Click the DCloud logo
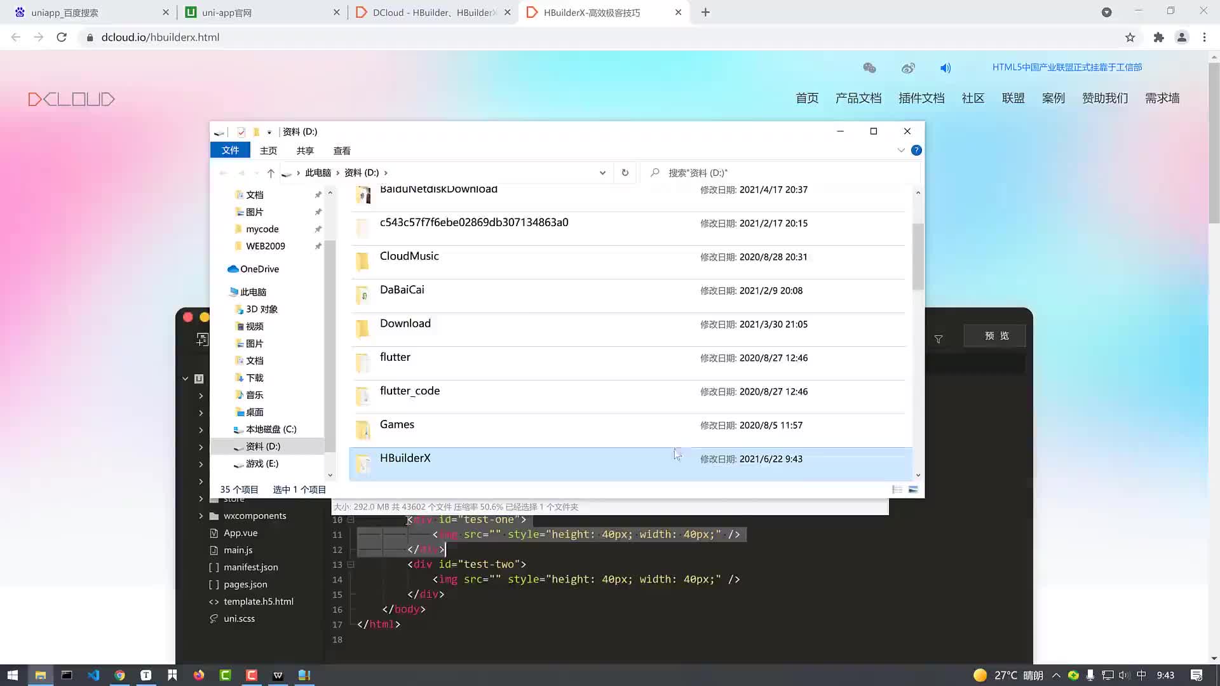The height and width of the screenshot is (686, 1220). click(71, 99)
